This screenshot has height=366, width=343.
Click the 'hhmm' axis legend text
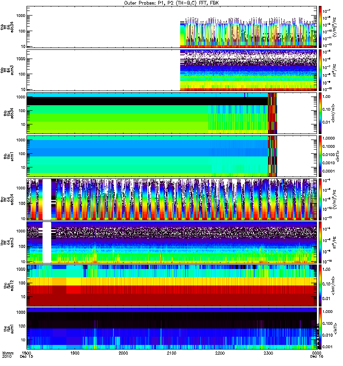[8, 353]
